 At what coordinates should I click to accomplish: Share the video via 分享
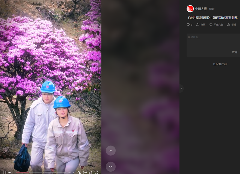tap(201, 25)
